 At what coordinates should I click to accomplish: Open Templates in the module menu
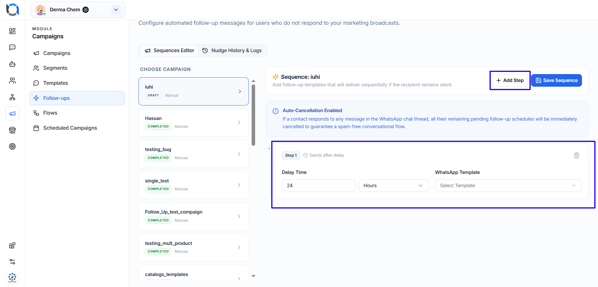(x=77, y=83)
